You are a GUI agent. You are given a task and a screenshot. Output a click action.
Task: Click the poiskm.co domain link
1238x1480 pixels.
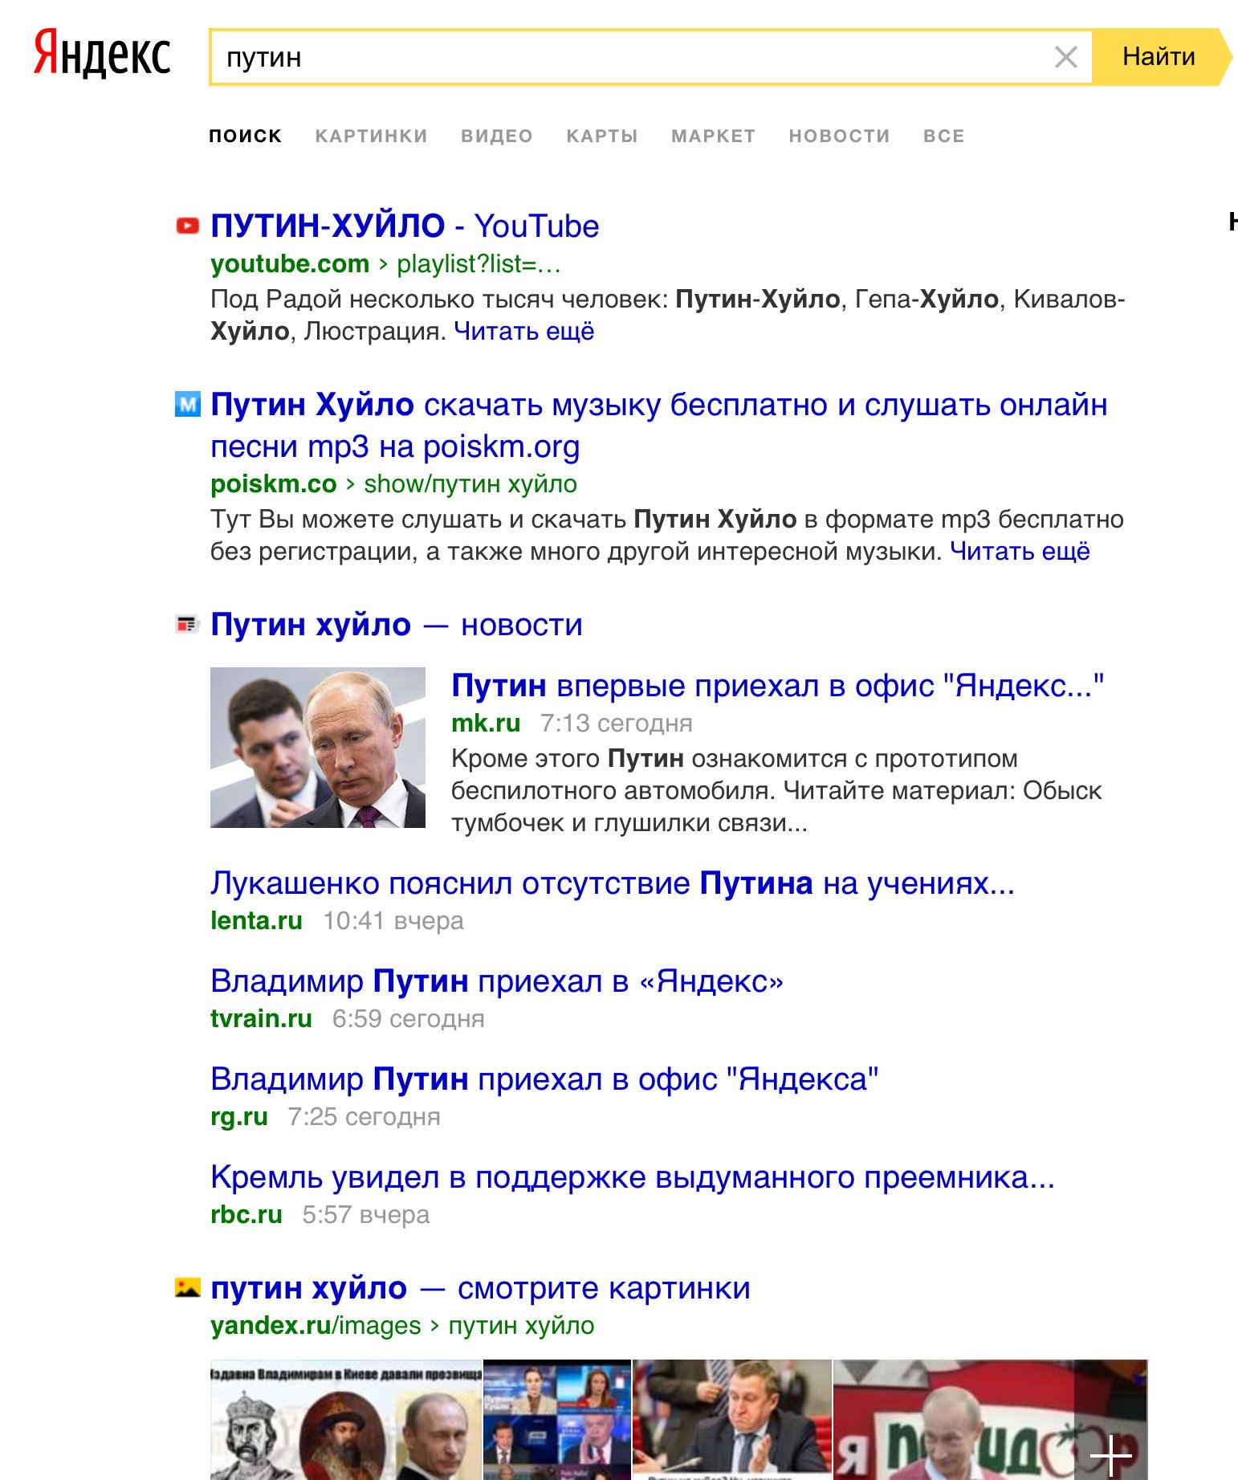(x=274, y=483)
